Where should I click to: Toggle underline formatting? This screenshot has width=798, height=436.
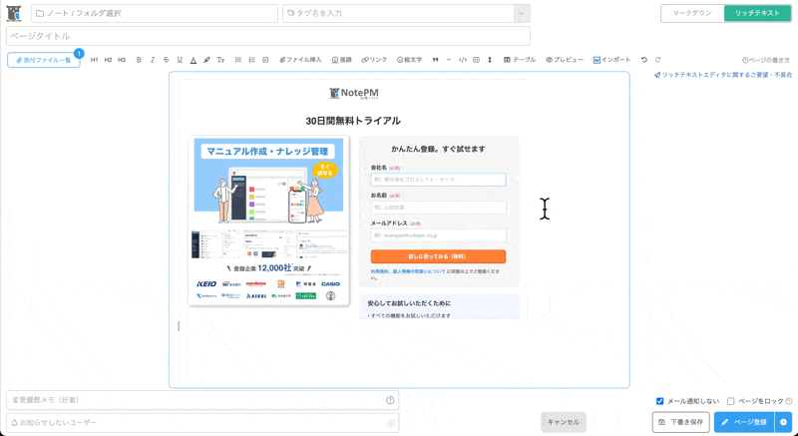[x=180, y=60]
